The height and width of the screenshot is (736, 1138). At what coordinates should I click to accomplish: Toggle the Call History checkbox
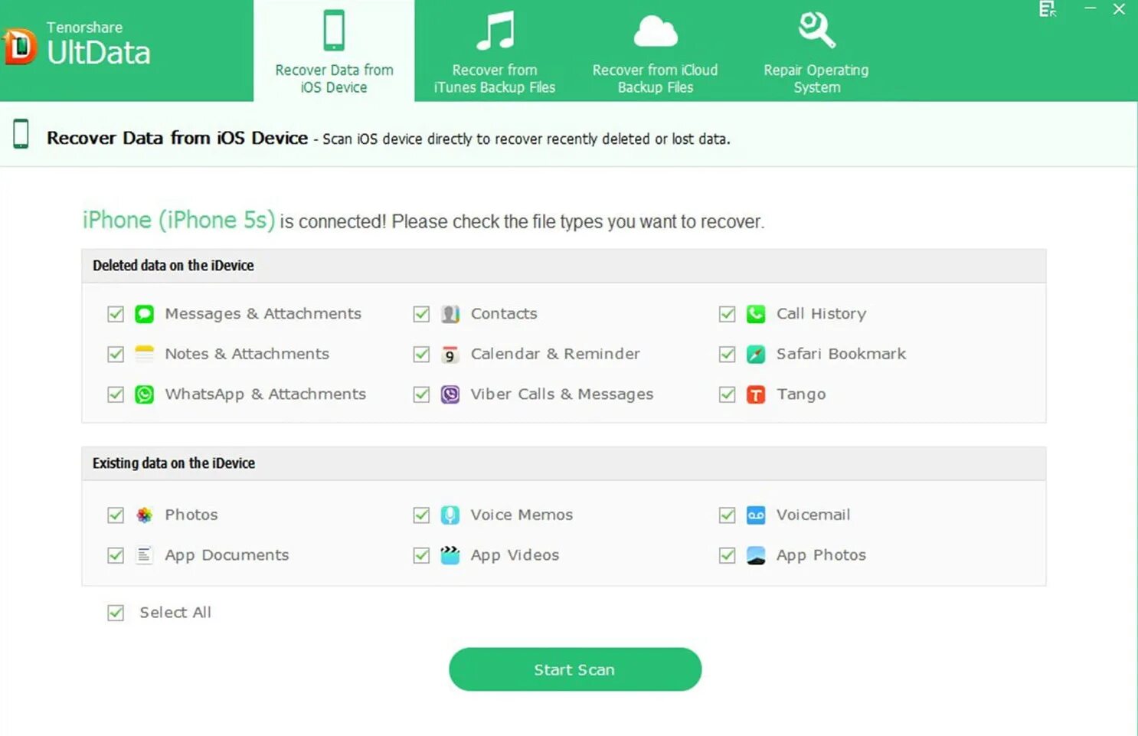pos(728,314)
